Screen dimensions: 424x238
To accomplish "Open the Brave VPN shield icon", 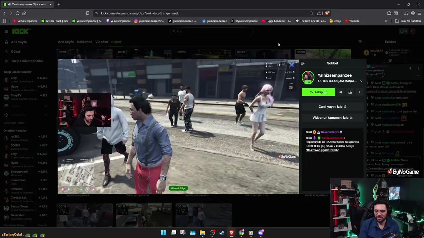I will [413, 13].
